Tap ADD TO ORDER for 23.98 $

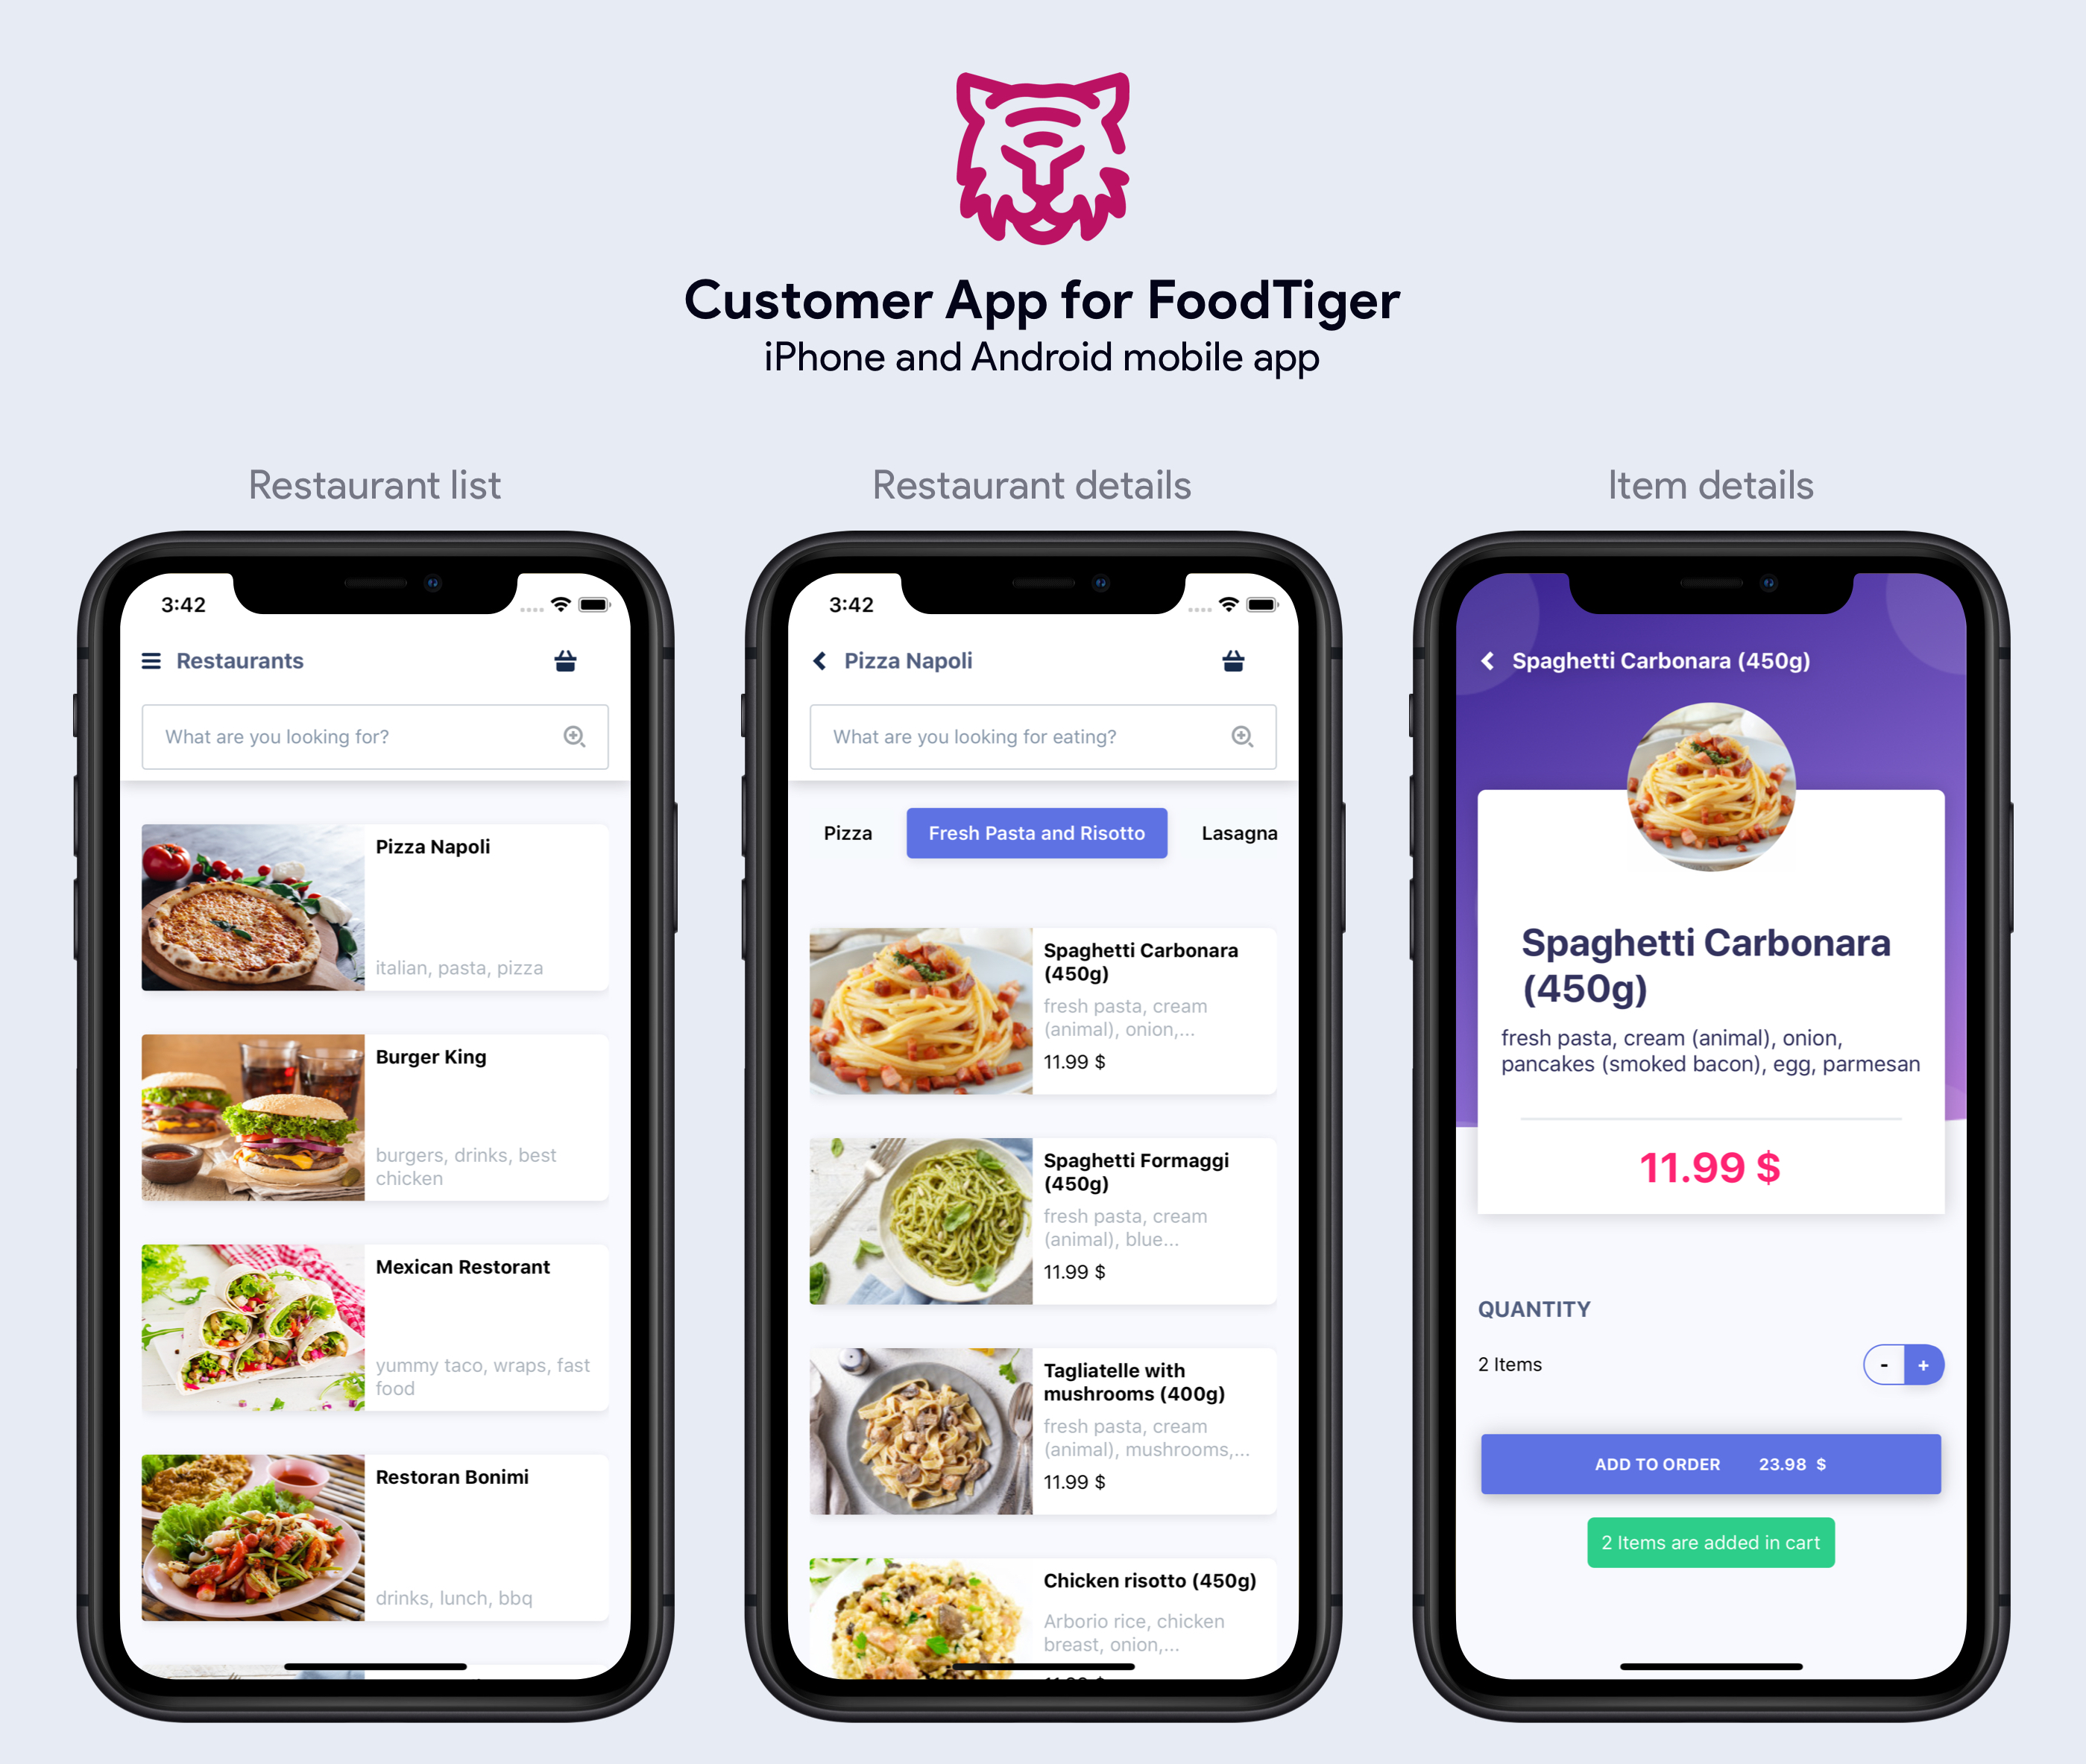tap(1713, 1463)
